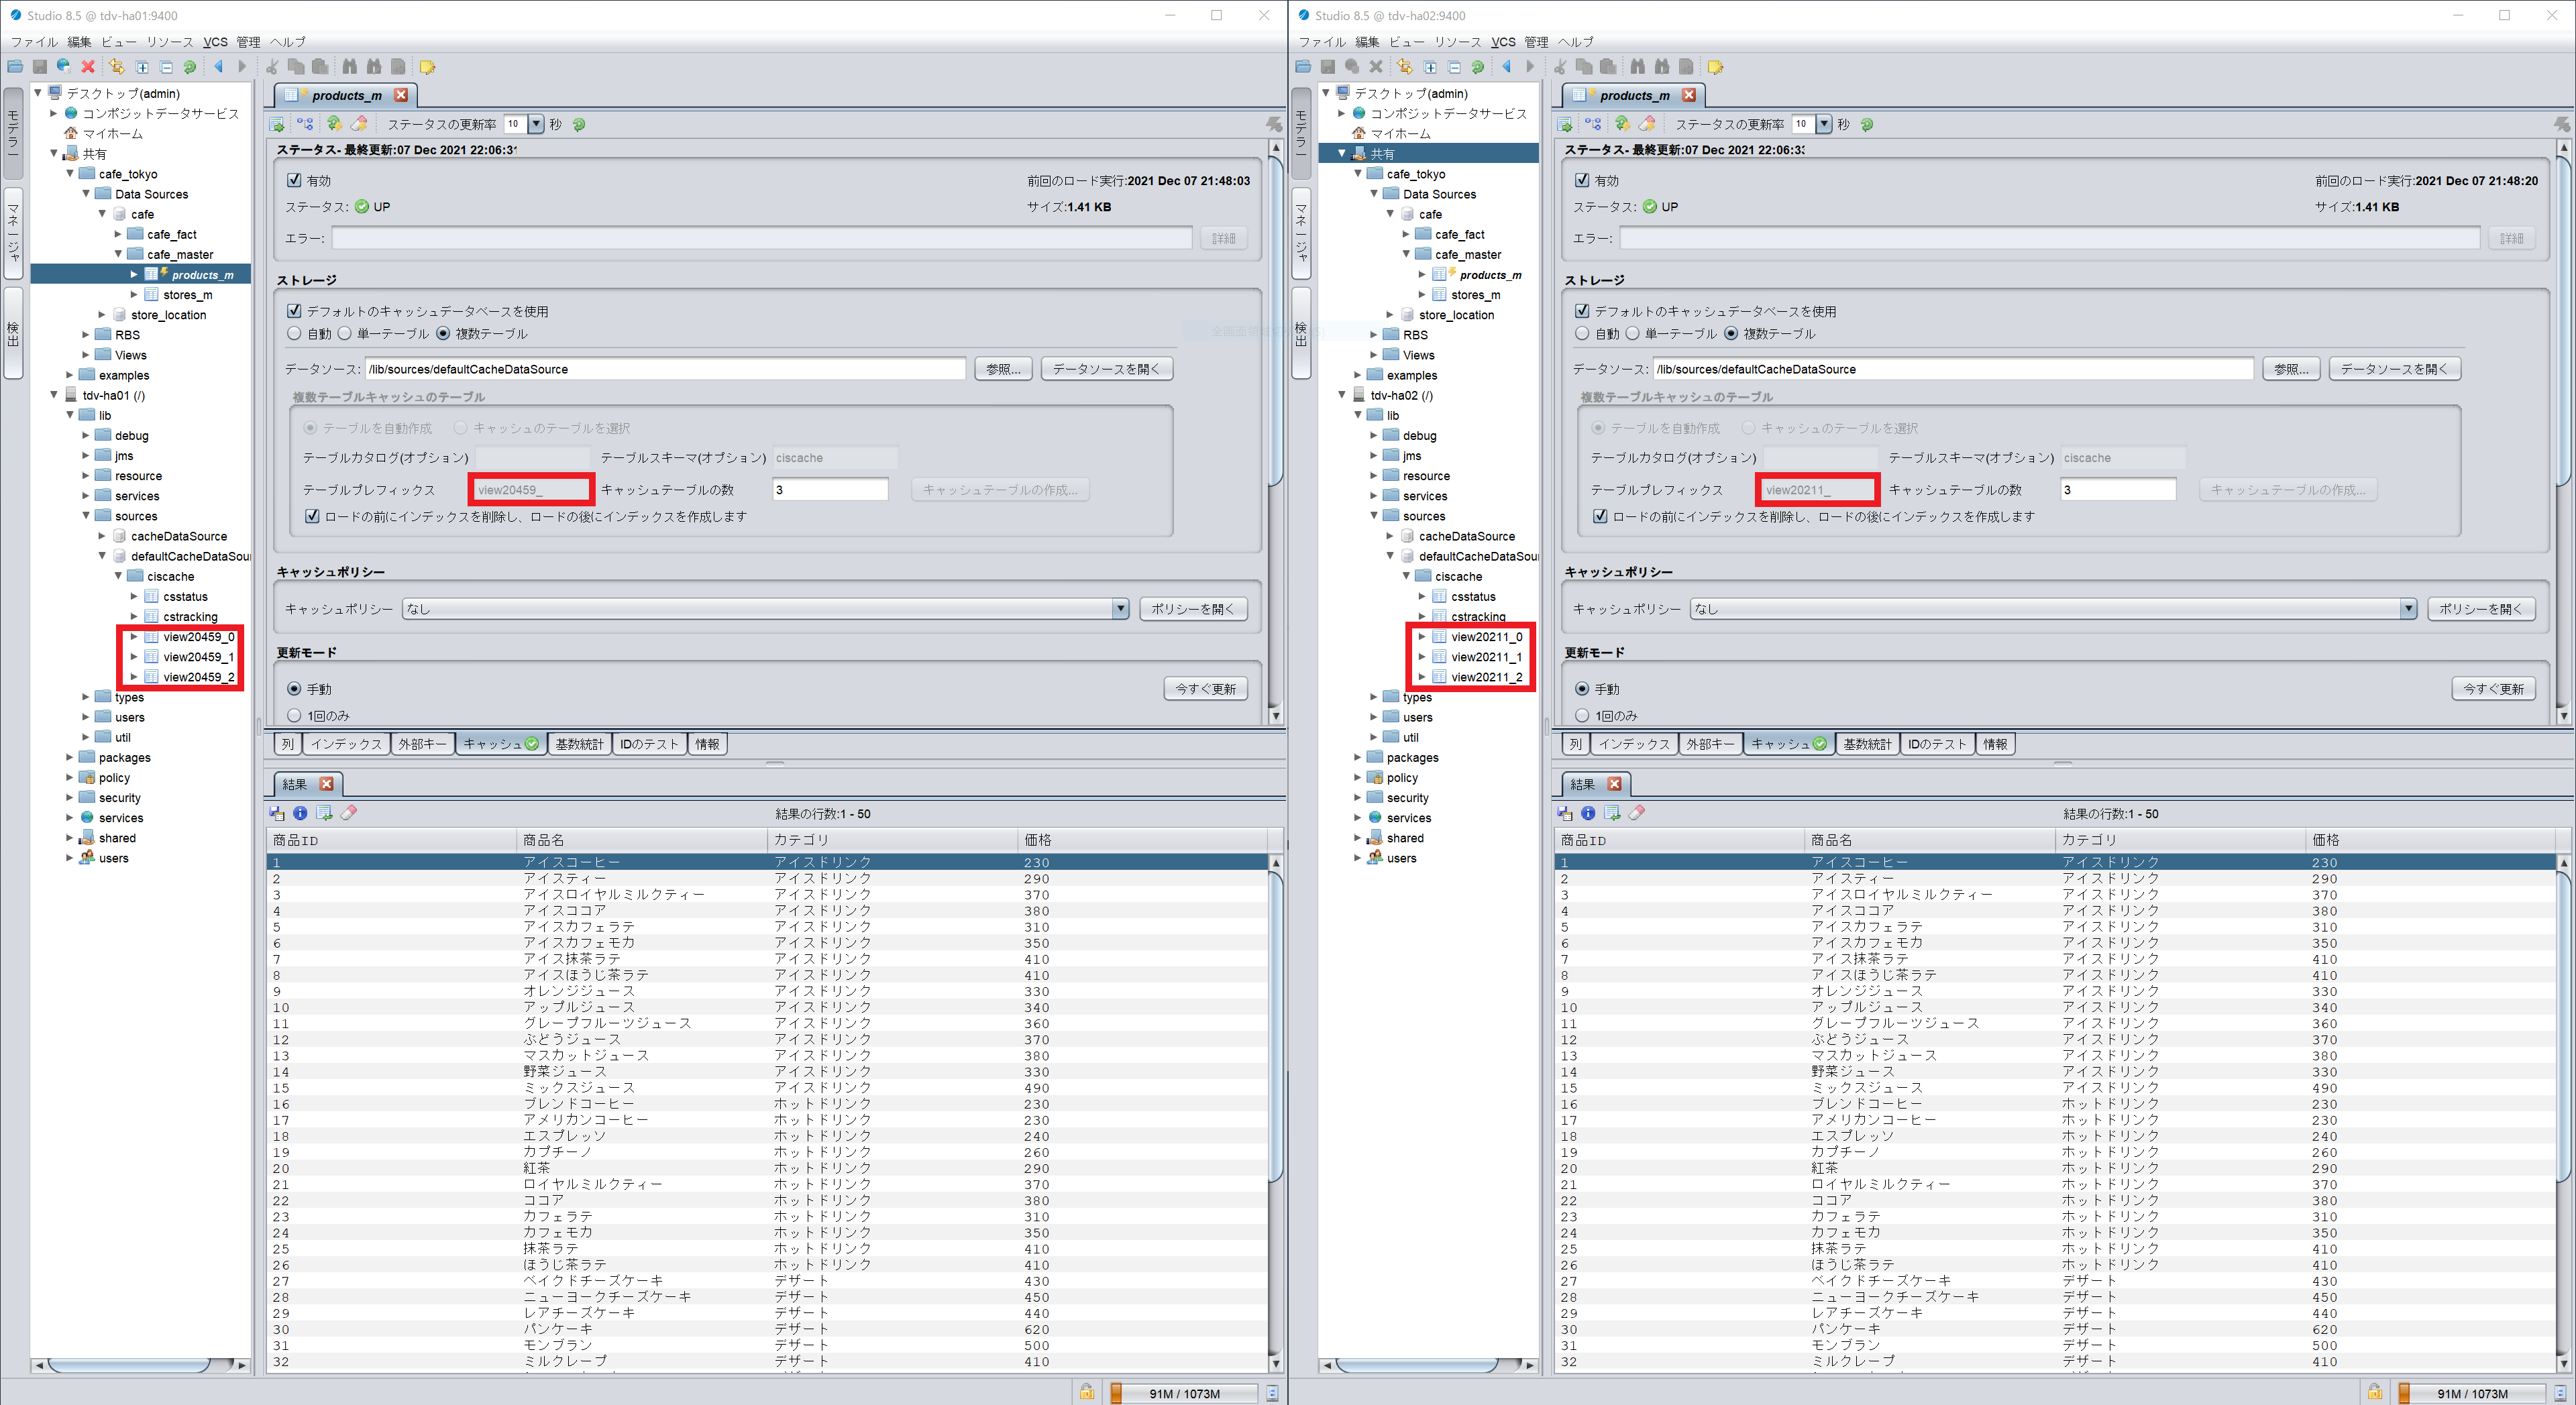The image size is (2576, 1405).
Task: Click status refresh icon beside 秒 in tdv-ha01
Action: pos(579,125)
